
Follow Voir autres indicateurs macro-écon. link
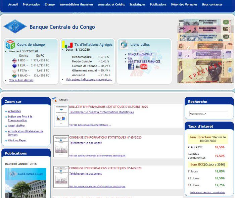(x=89, y=80)
